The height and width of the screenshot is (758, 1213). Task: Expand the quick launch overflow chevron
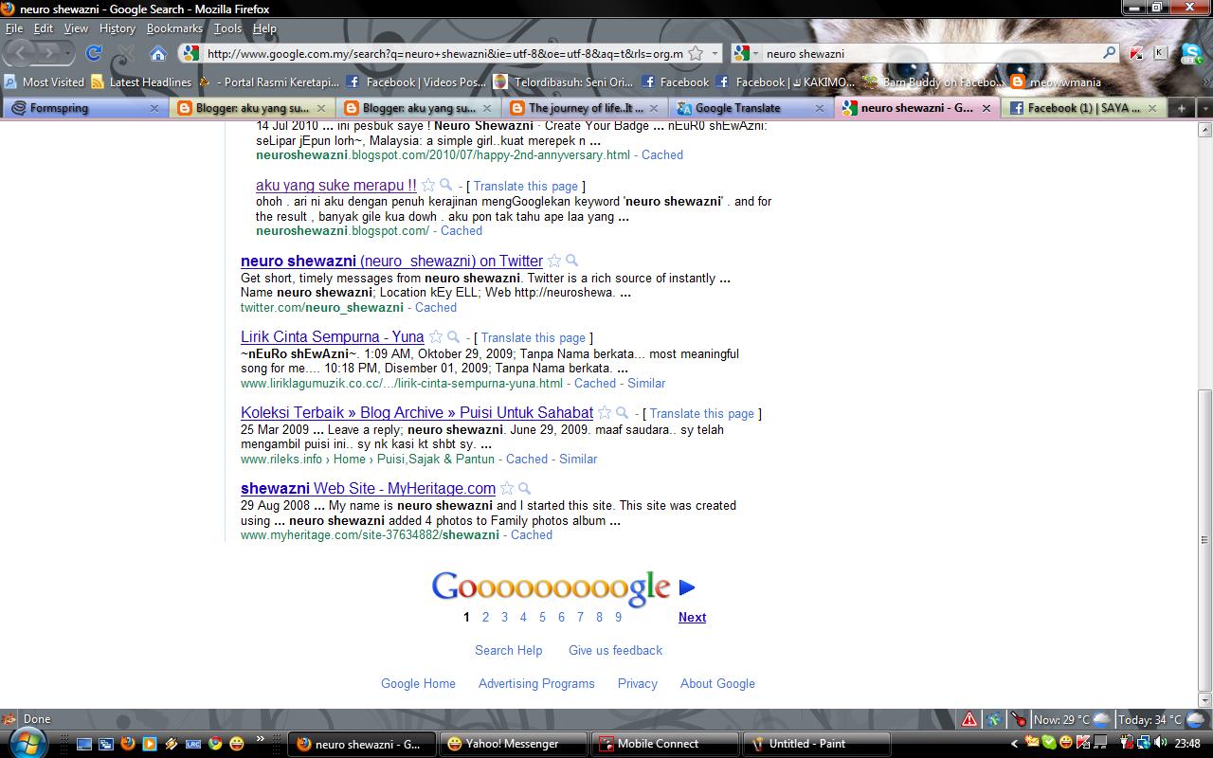click(260, 738)
